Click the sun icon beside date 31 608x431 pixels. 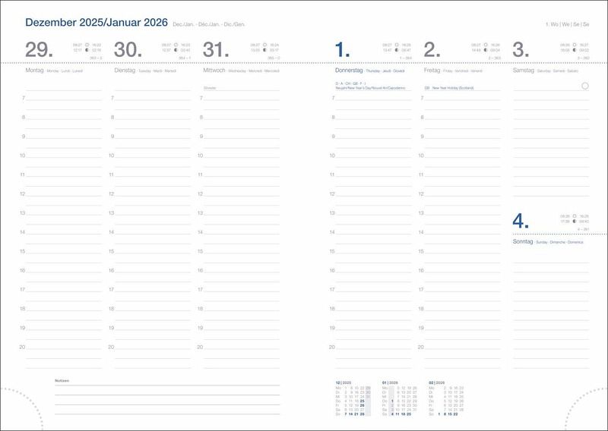click(264, 45)
